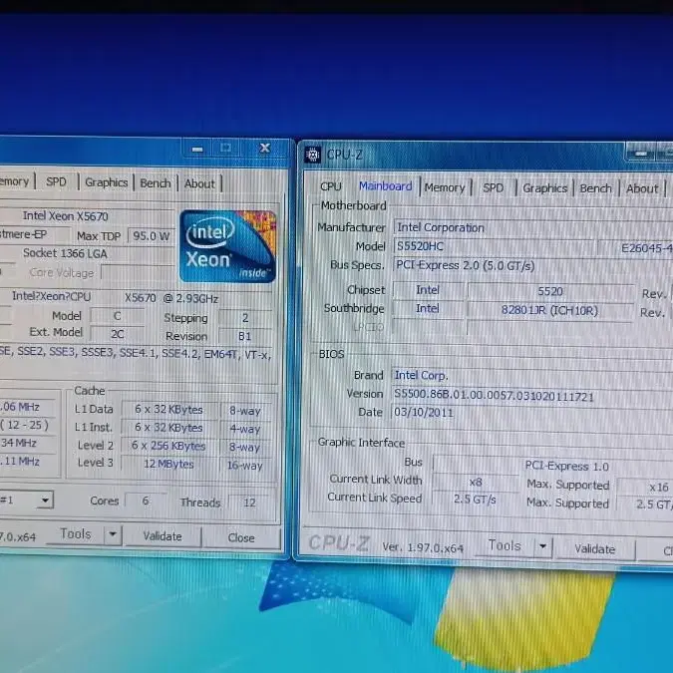The image size is (673, 673).
Task: Click Level 3 cache value 12 MBytes
Action: point(168,464)
